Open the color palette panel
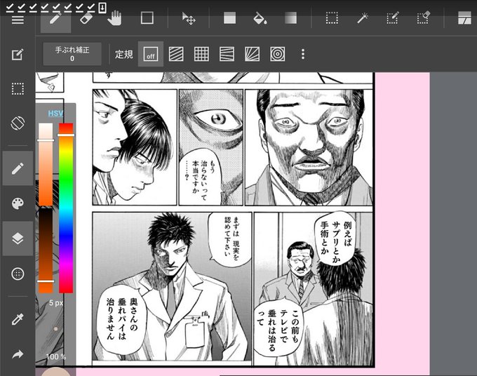The width and height of the screenshot is (477, 376). pyautogui.click(x=18, y=203)
